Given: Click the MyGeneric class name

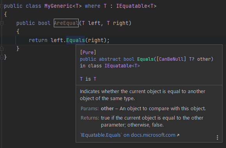Looking at the screenshot, I should tap(58, 6).
